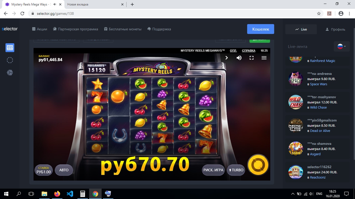355x199 pixels.
Task: Open Visual Studio Code from the taskbar
Action: click(70, 194)
